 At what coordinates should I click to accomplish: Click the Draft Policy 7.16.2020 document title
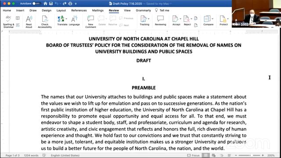(x=127, y=4)
